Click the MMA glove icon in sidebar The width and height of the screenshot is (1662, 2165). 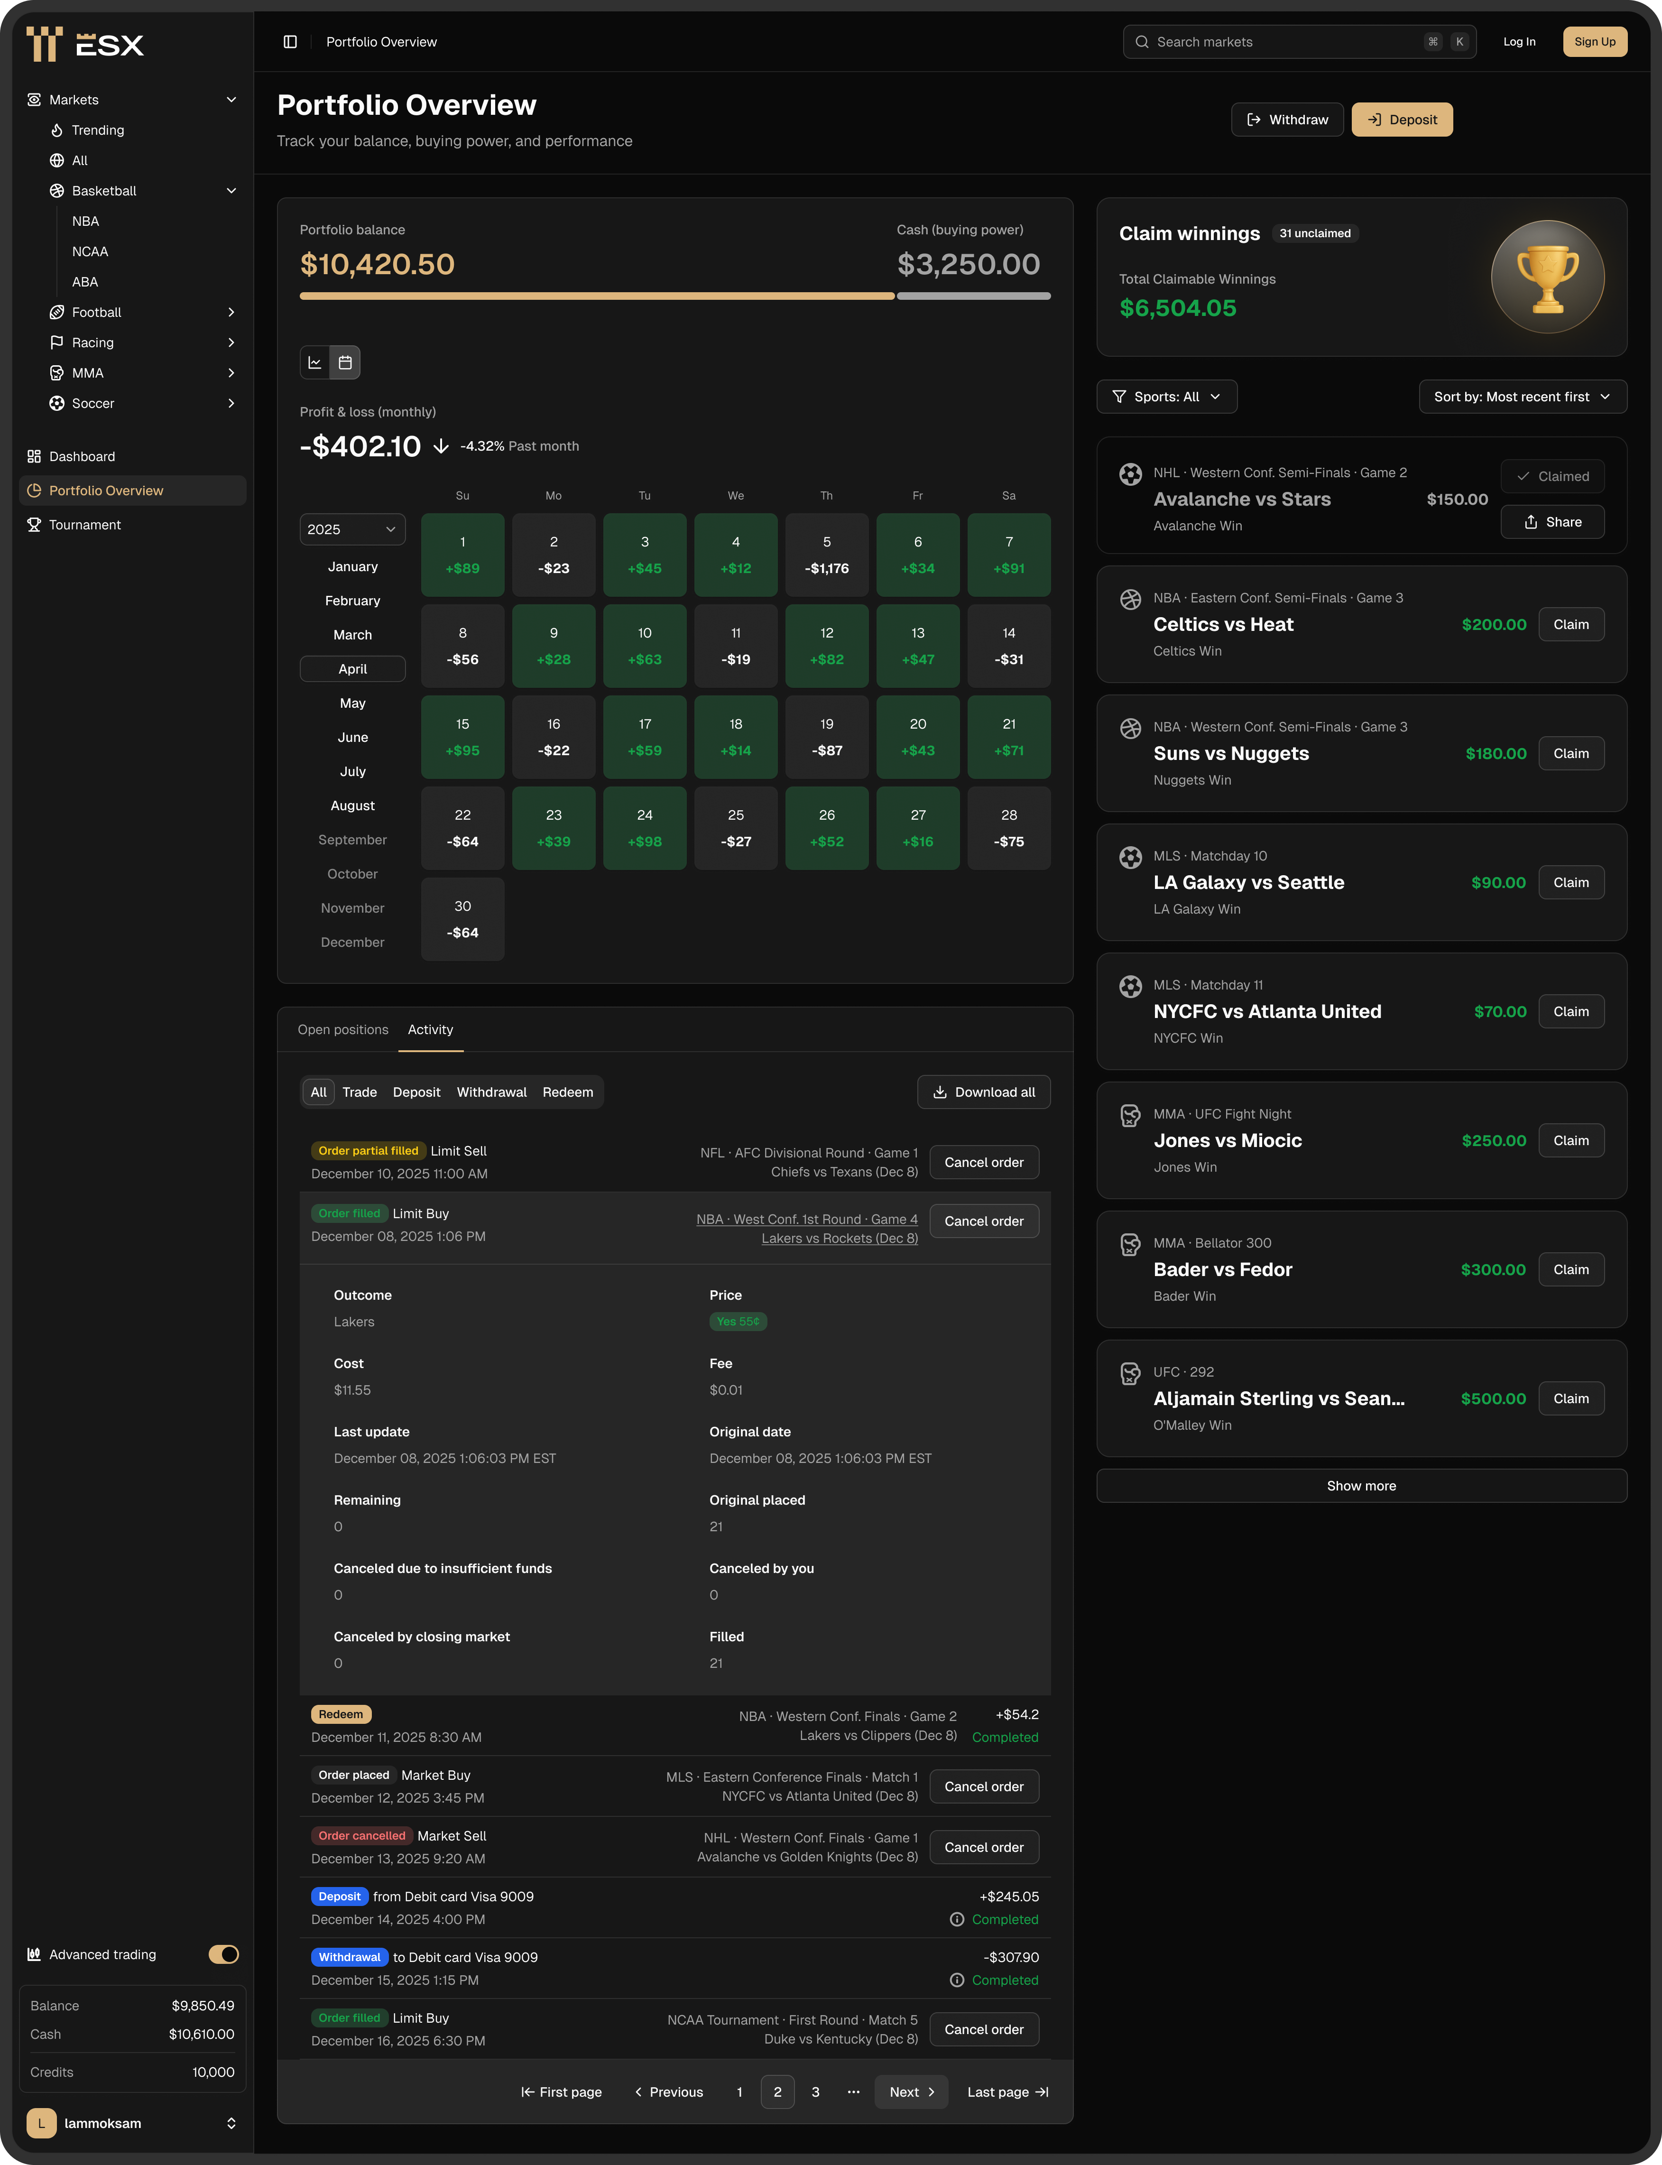pyautogui.click(x=56, y=373)
